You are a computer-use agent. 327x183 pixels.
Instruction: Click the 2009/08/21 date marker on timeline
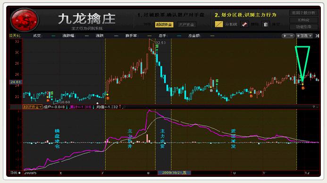pyautogui.click(x=174, y=173)
